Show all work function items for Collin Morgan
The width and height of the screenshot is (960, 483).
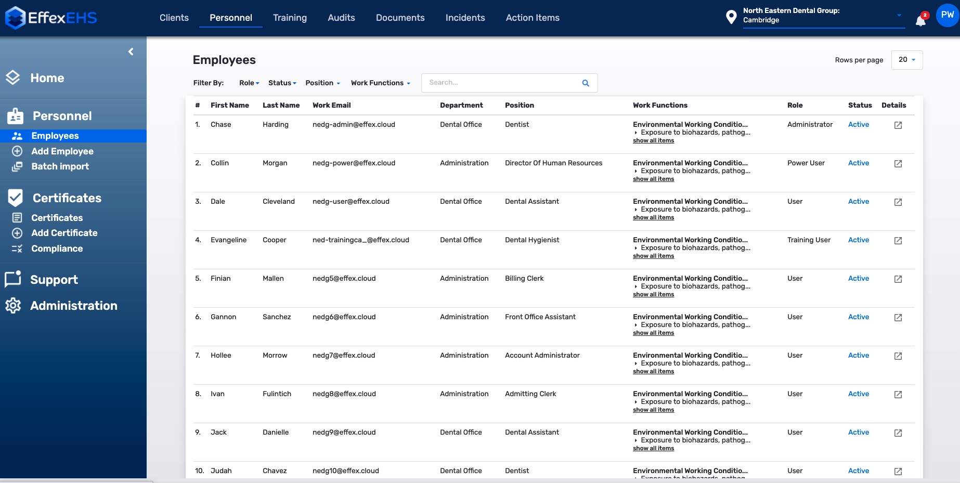653,179
